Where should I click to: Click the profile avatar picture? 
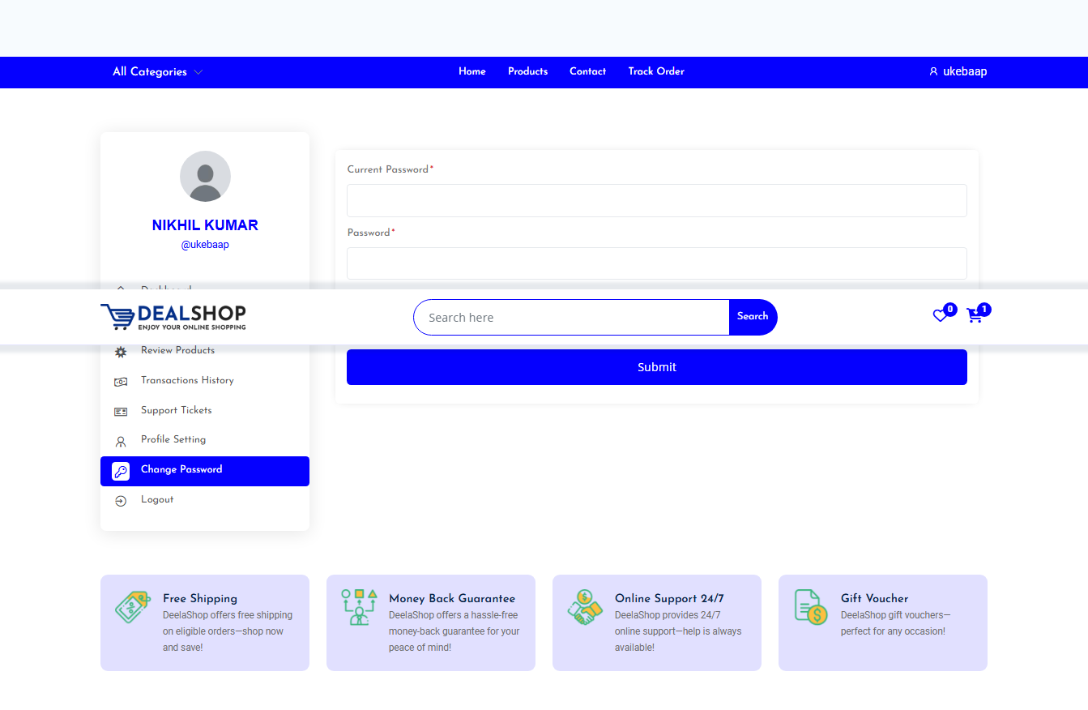205,176
